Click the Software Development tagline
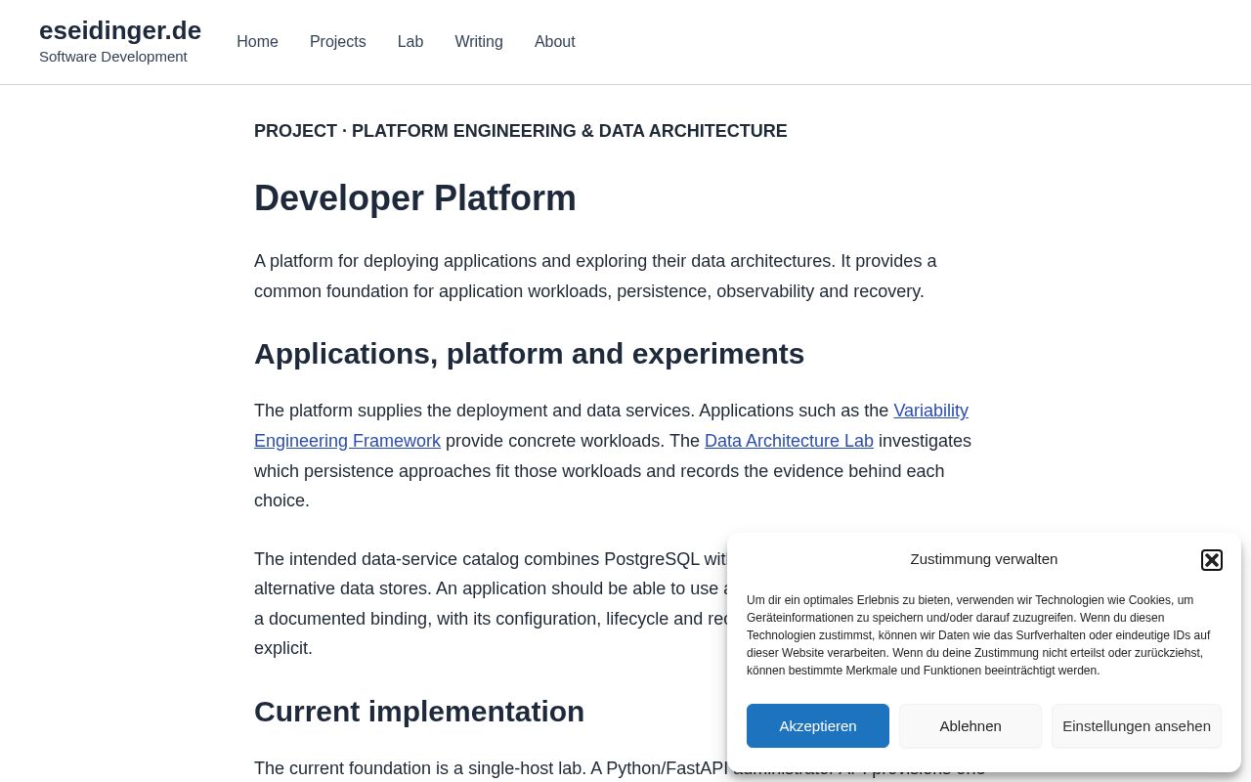Image resolution: width=1251 pixels, height=782 pixels. tap(113, 57)
